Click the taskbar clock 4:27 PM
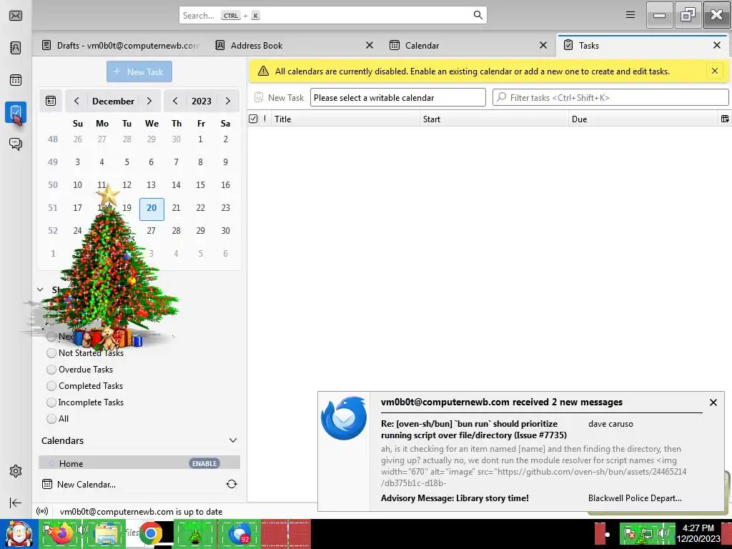Image resolution: width=732 pixels, height=549 pixels. click(698, 528)
